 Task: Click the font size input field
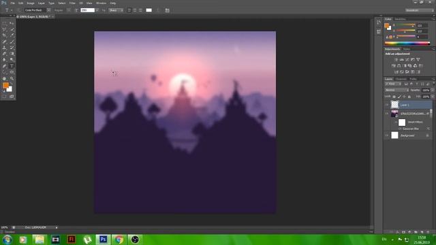pos(88,10)
